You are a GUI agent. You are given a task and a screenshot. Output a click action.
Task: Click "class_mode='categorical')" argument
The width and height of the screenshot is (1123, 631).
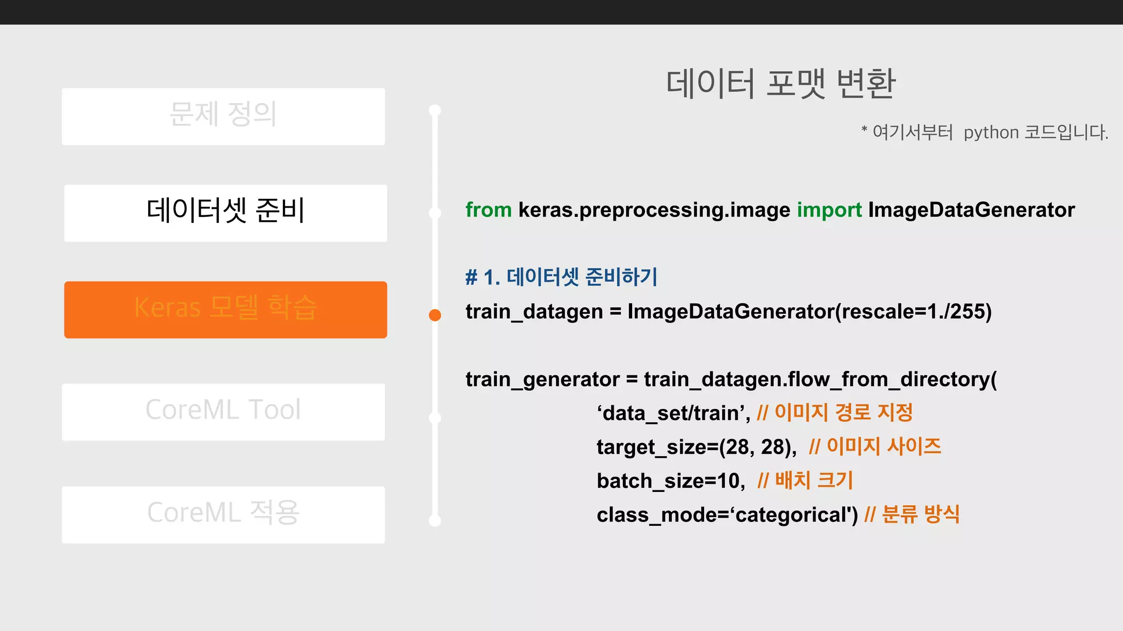727,515
